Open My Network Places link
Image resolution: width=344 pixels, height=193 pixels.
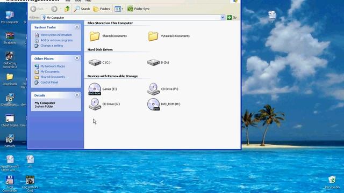[53, 66]
